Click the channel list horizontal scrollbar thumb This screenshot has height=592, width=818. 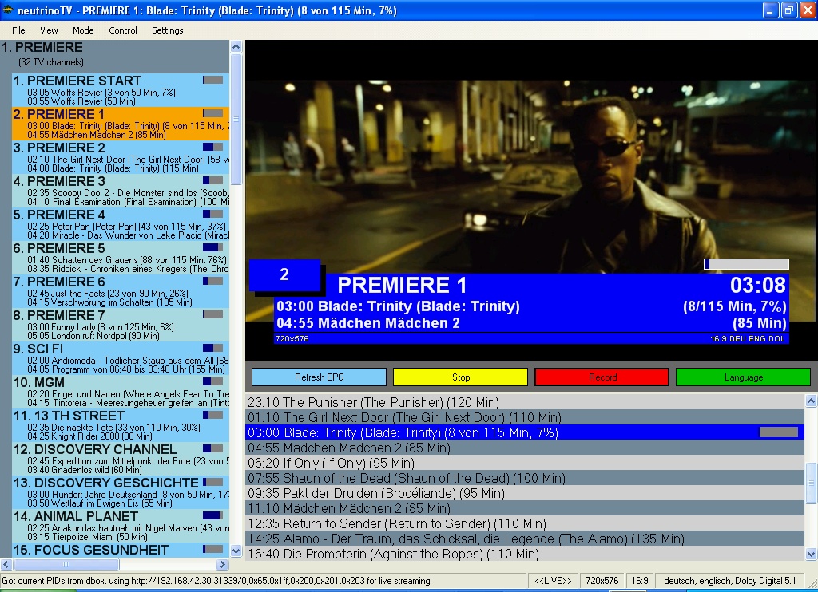click(66, 564)
